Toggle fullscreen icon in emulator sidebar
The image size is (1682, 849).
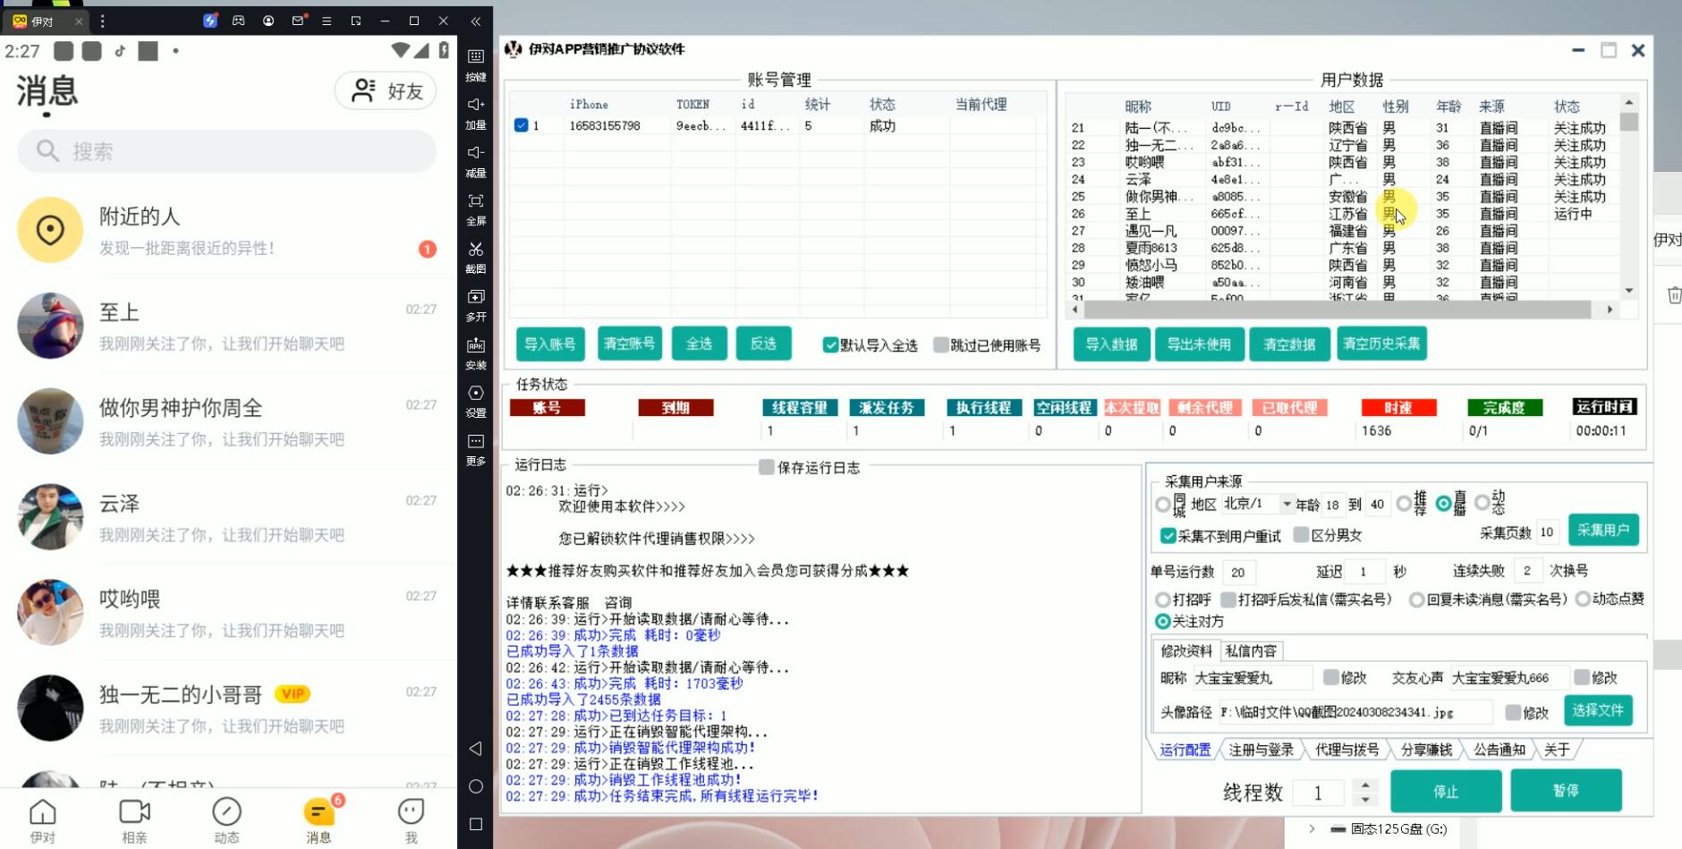point(475,201)
